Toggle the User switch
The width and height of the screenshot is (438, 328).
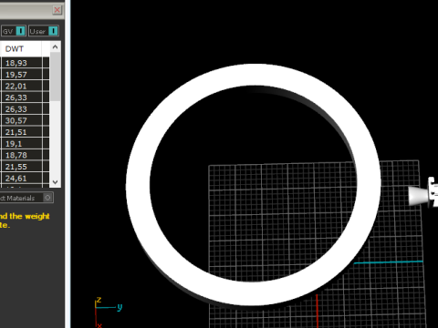coord(53,31)
